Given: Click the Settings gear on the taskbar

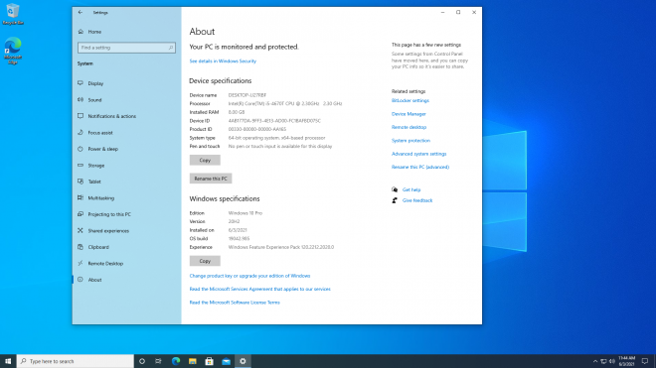Looking at the screenshot, I should pos(243,361).
